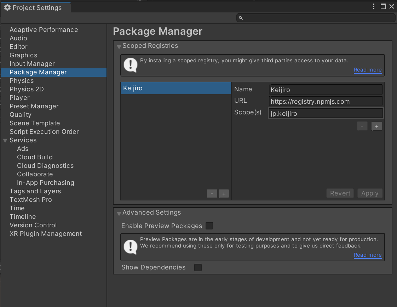Image resolution: width=397 pixels, height=307 pixels.
Task: Enable the Preview Packages checkbox
Action: (209, 226)
